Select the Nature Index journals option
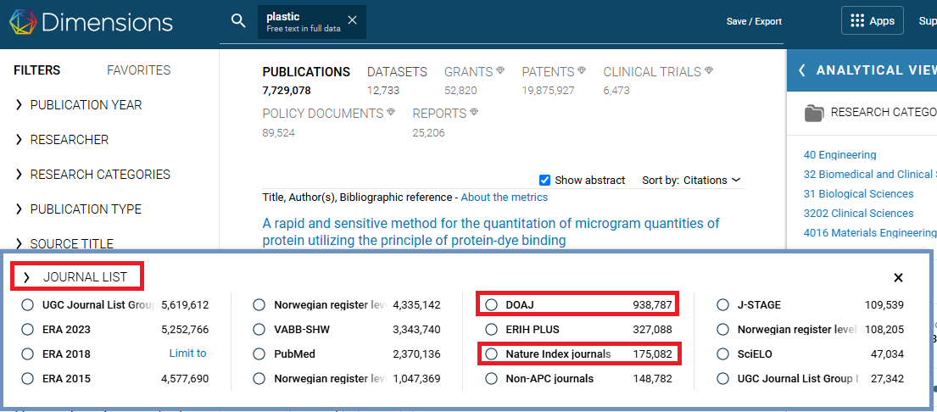 coord(491,354)
